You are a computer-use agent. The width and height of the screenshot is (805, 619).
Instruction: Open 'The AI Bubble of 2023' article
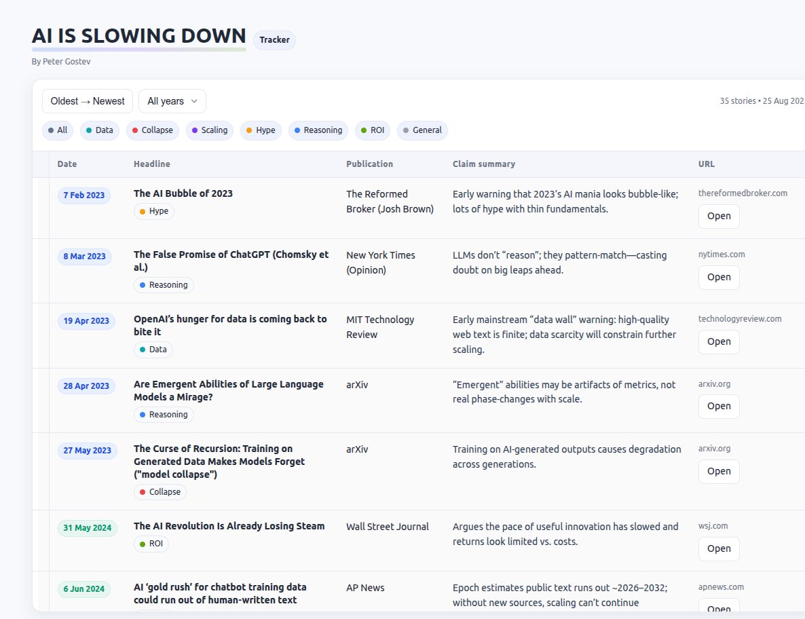click(x=719, y=216)
